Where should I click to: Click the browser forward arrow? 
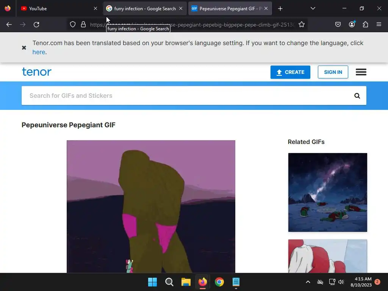pyautogui.click(x=23, y=25)
